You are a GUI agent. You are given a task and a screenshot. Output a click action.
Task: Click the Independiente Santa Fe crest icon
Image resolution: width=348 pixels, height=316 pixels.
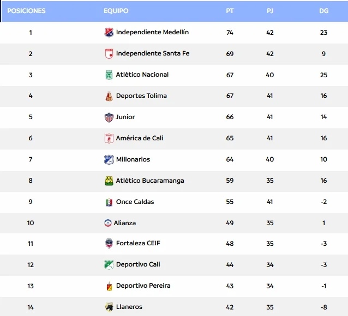click(109, 54)
